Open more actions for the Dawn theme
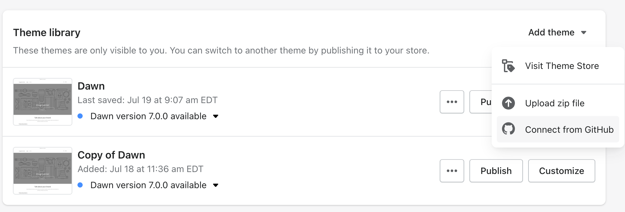Viewport: 625px width, 212px height. coord(451,101)
